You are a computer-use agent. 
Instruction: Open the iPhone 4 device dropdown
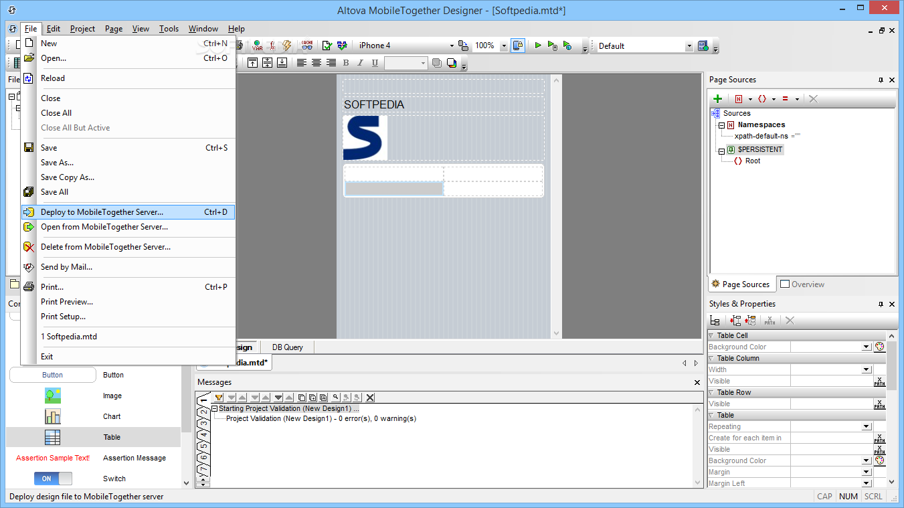(452, 46)
